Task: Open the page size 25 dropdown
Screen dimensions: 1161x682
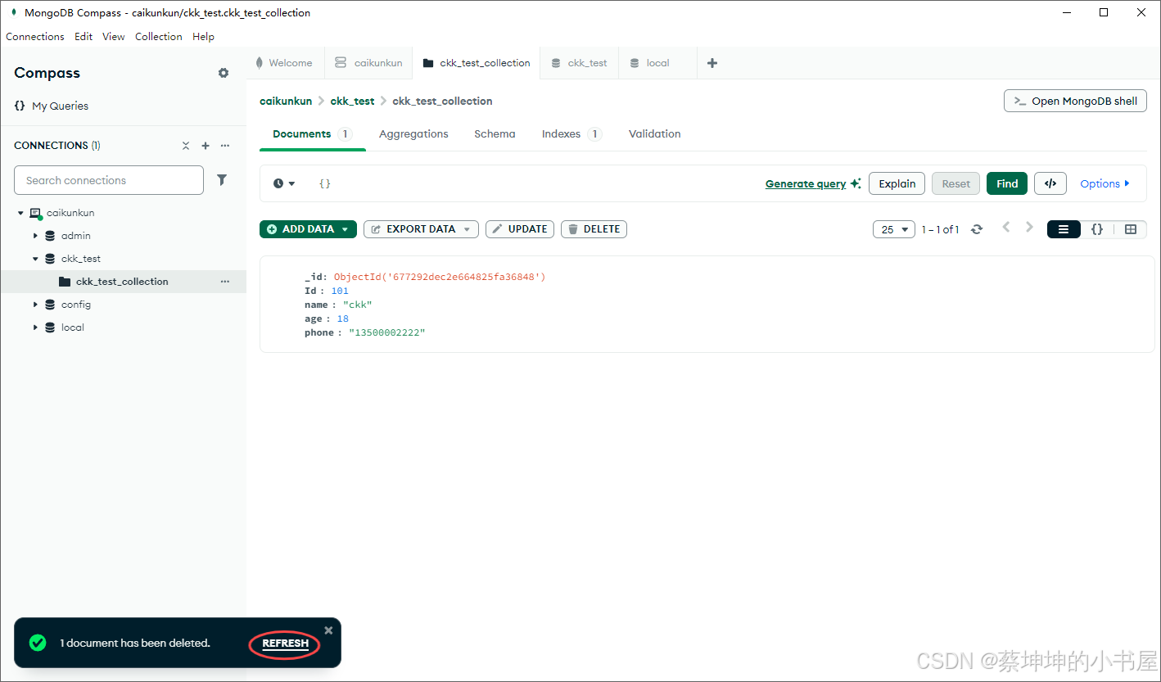Action: tap(893, 229)
